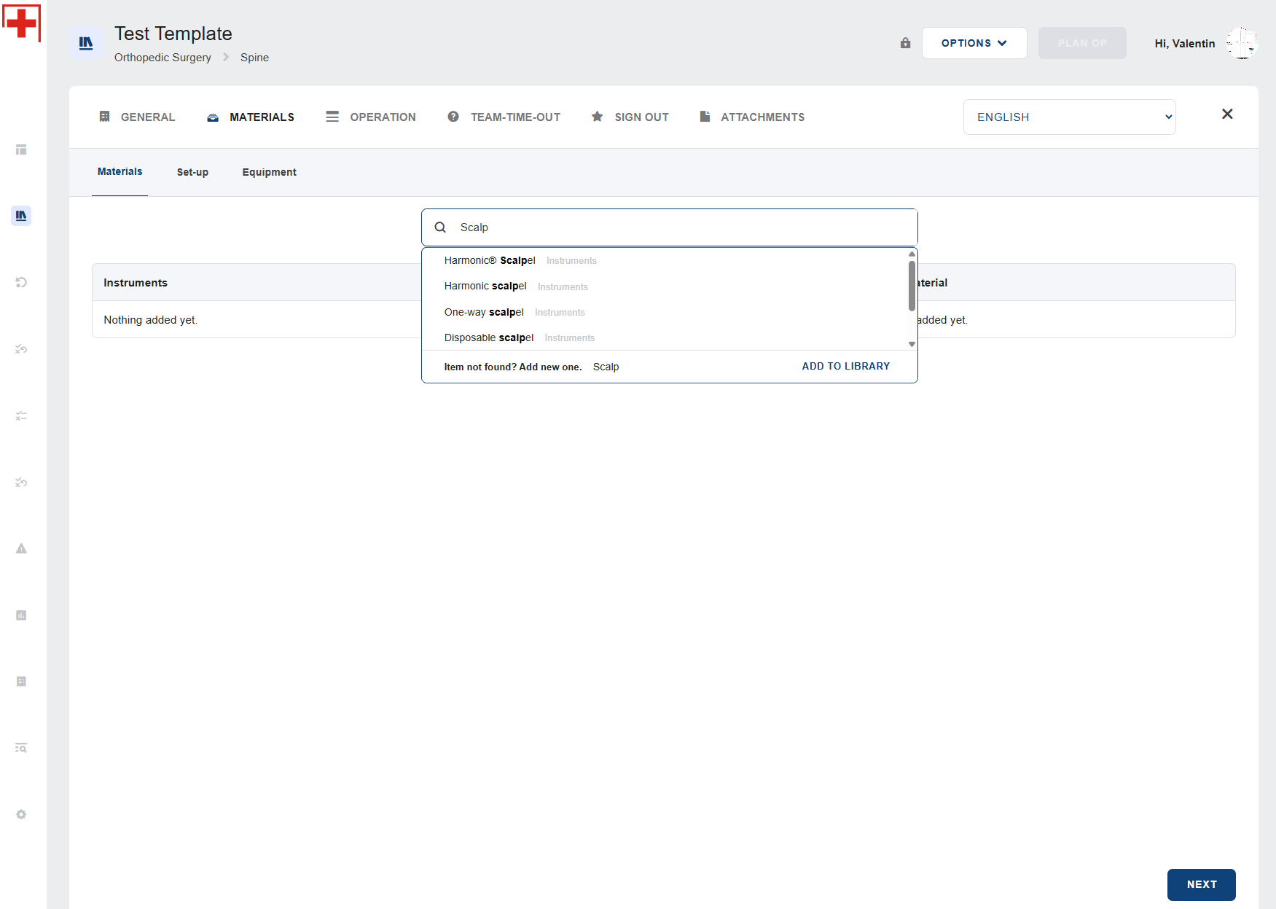Choose Harmonic scalpel suggestion
This screenshot has height=909, width=1276.
665,286
